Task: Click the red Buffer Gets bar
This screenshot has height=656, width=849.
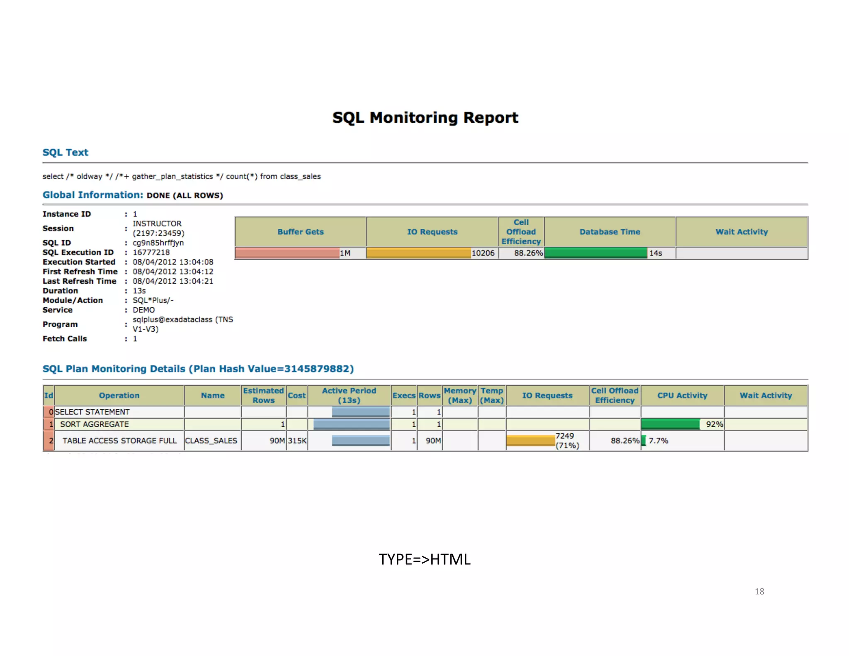Action: tap(287, 253)
